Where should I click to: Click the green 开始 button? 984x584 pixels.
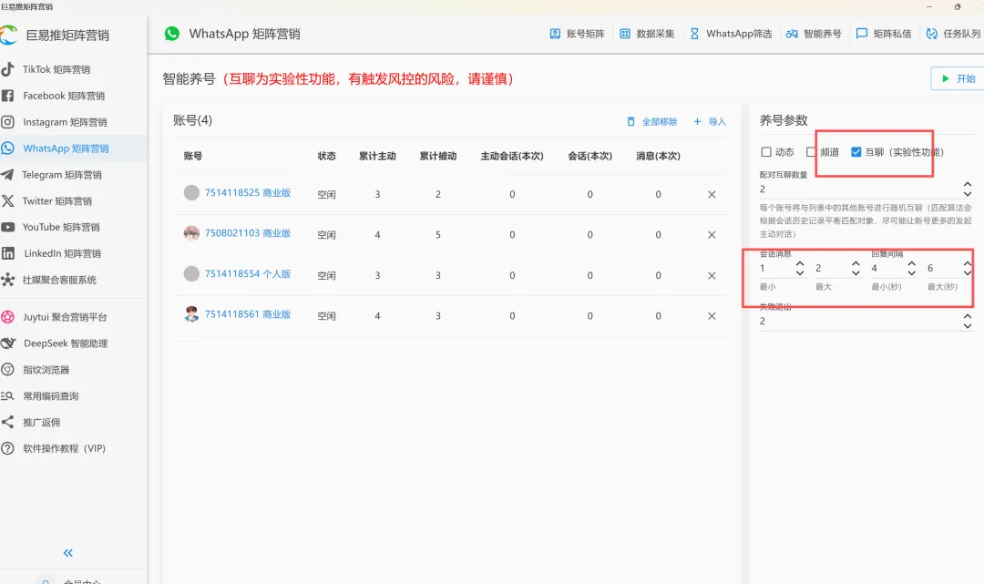(x=962, y=77)
